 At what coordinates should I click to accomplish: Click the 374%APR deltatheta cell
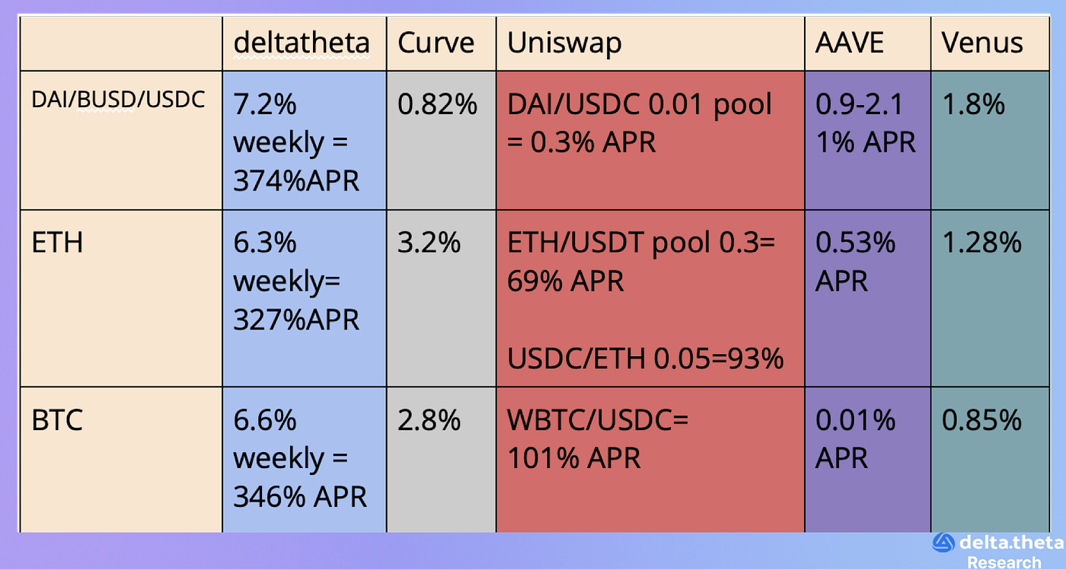click(x=305, y=141)
